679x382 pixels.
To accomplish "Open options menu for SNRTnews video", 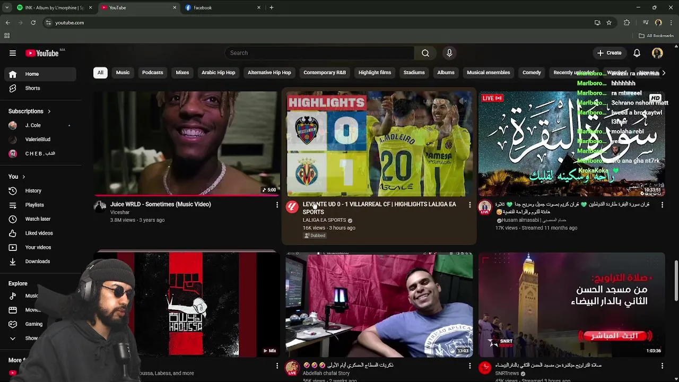I will tap(662, 366).
